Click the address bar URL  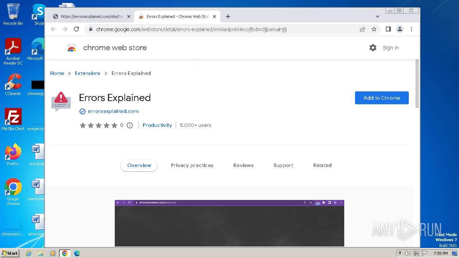(x=191, y=29)
